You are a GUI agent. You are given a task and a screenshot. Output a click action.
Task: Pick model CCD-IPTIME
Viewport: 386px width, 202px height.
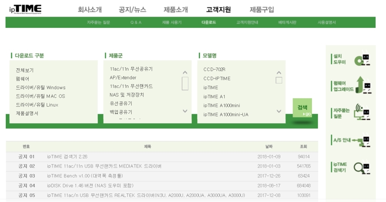tap(217, 78)
